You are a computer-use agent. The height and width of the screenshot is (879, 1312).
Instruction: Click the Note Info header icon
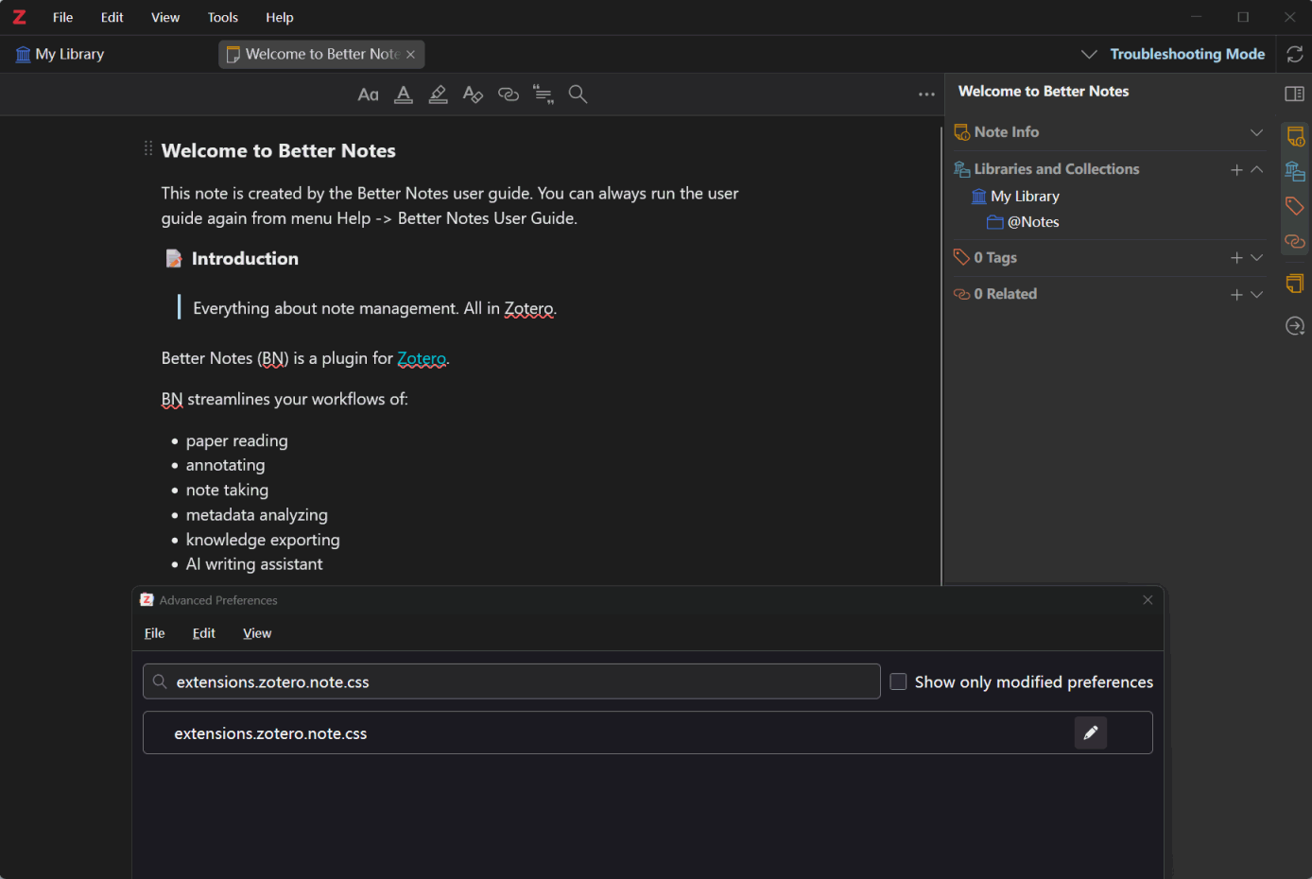coord(962,132)
